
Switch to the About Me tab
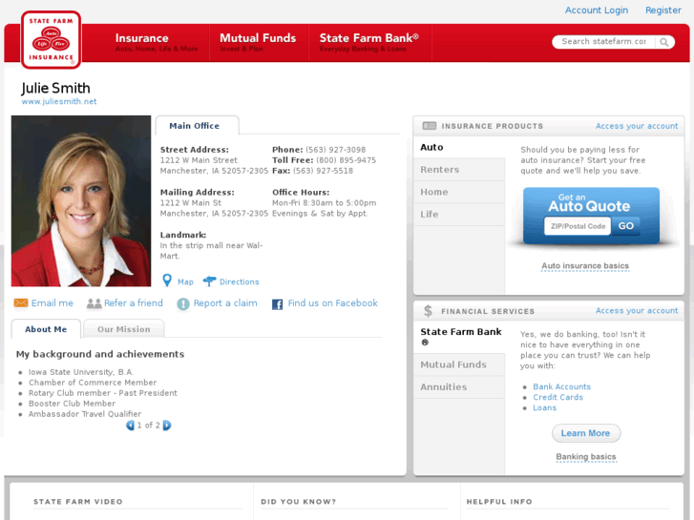click(46, 329)
